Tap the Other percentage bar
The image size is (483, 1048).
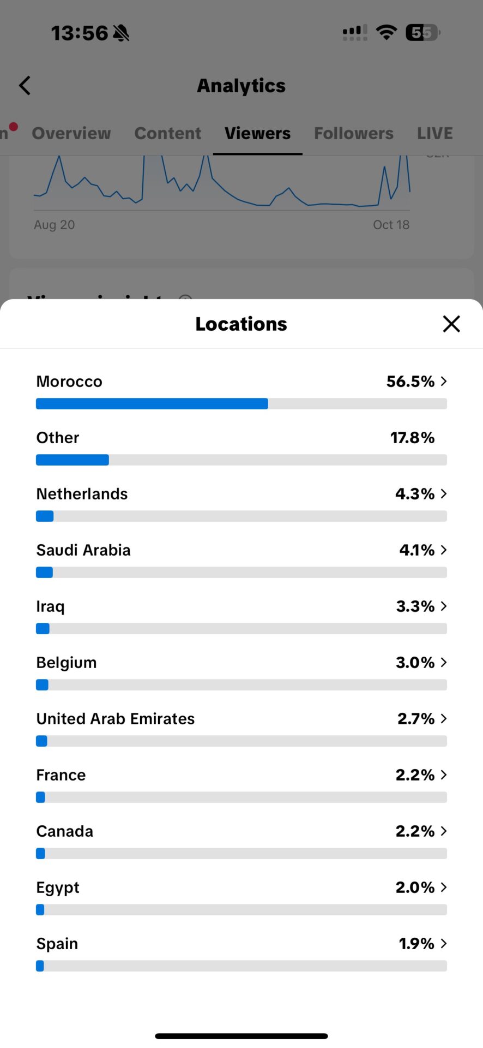click(x=241, y=460)
